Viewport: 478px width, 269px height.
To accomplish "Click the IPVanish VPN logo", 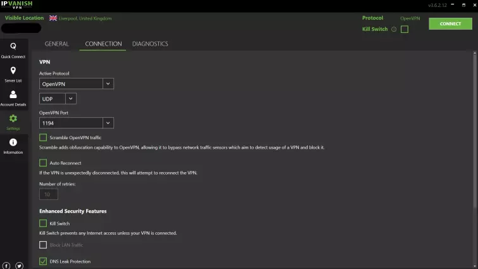I will tap(16, 4).
